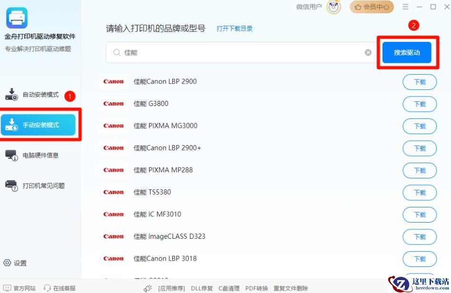Select the 佳能 TS5380 row text
This screenshot has height=293, width=451.
[x=152, y=192]
